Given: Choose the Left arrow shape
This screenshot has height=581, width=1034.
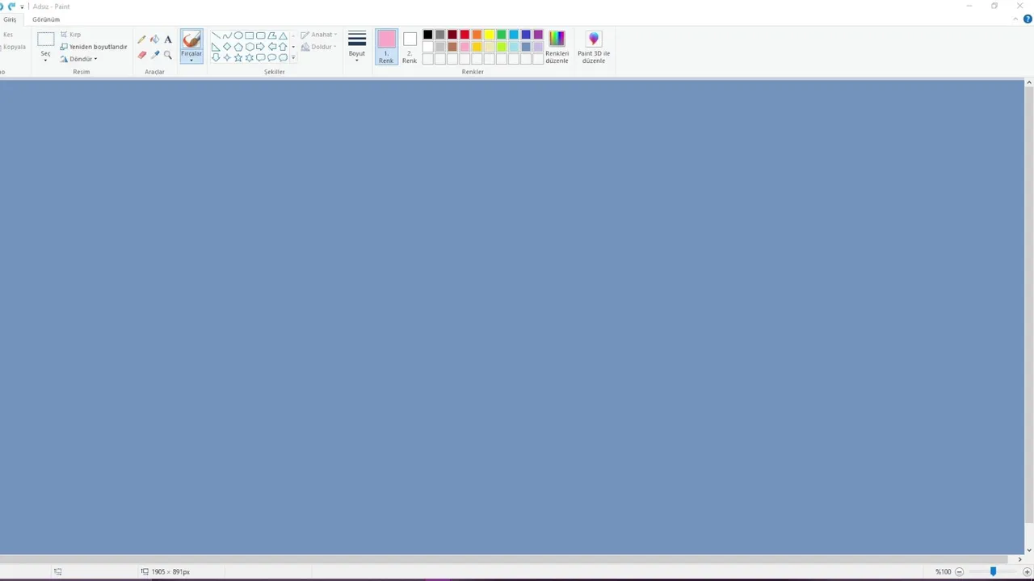Looking at the screenshot, I should click(272, 47).
